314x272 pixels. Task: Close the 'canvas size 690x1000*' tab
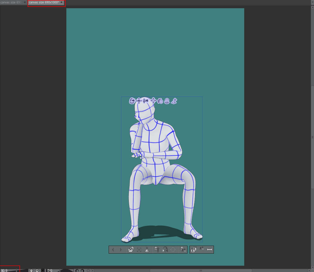coord(62,2)
